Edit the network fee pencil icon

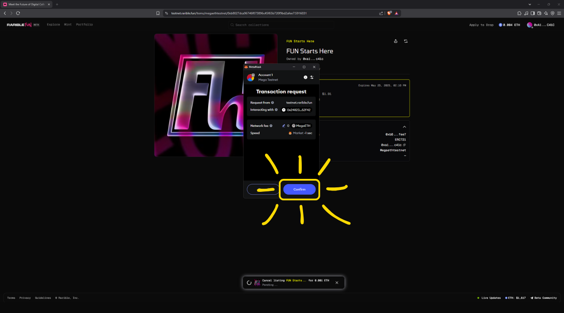[284, 126]
